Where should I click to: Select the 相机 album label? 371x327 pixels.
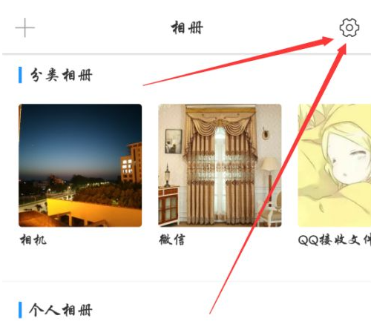(33, 240)
